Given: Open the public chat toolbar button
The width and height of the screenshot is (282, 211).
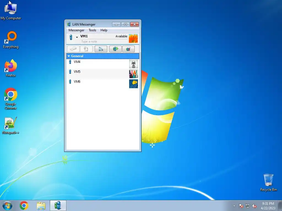Looking at the screenshot, I should [128, 49].
